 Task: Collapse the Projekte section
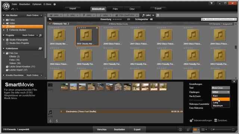coord(3,35)
